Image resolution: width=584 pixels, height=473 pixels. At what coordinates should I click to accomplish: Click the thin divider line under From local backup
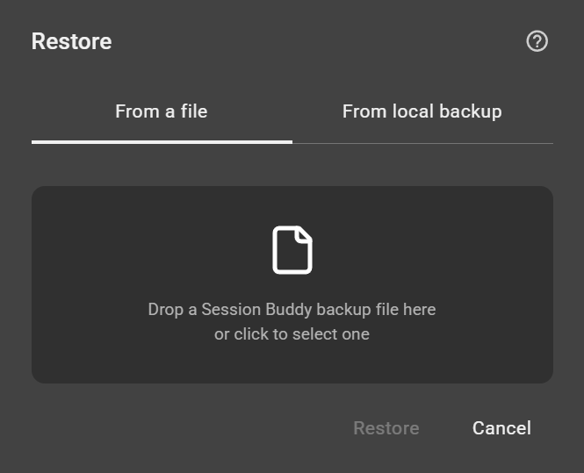[x=422, y=143]
